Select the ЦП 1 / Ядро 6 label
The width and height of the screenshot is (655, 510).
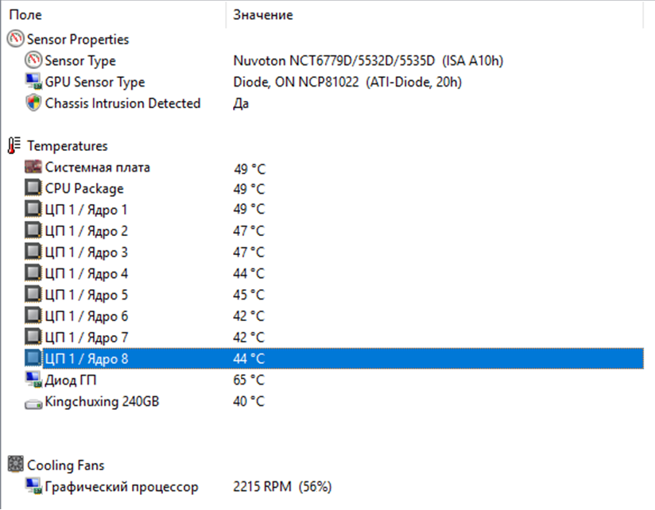[86, 316]
